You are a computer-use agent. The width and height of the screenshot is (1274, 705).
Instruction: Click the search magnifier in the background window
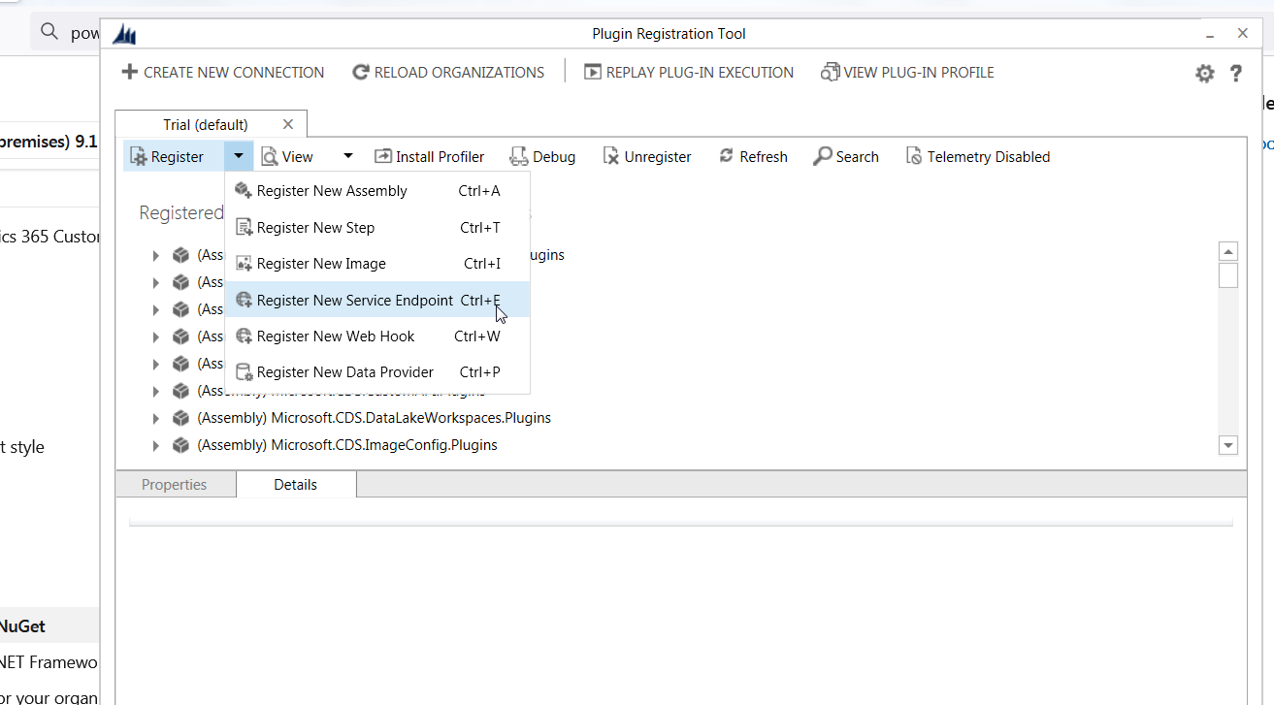click(x=49, y=33)
